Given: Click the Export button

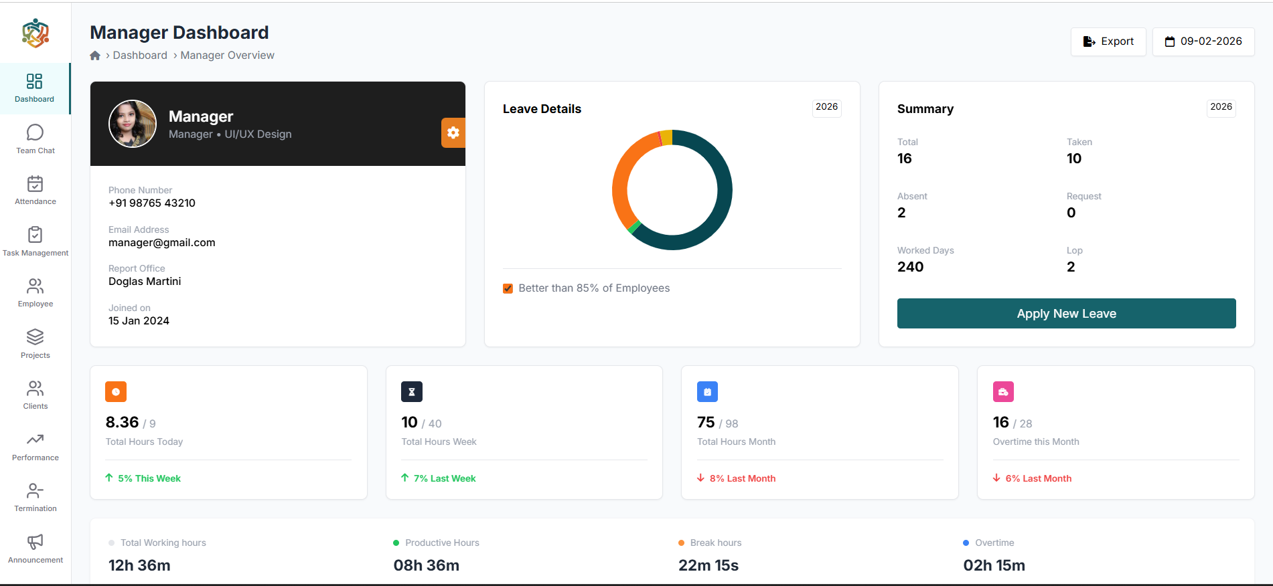Looking at the screenshot, I should (x=1108, y=41).
